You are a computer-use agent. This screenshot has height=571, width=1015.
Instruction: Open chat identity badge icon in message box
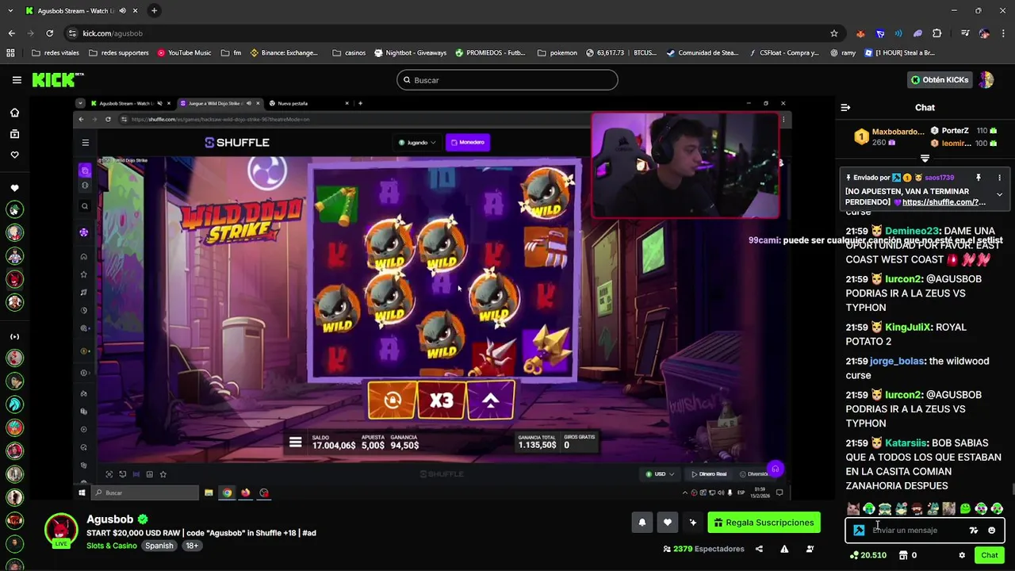(860, 531)
